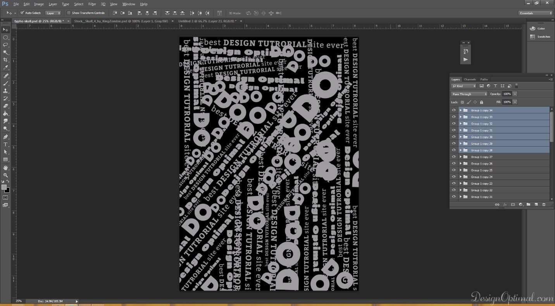Hide Group 1 copy 31 layer
This screenshot has width=555, height=306.
pos(454,130)
